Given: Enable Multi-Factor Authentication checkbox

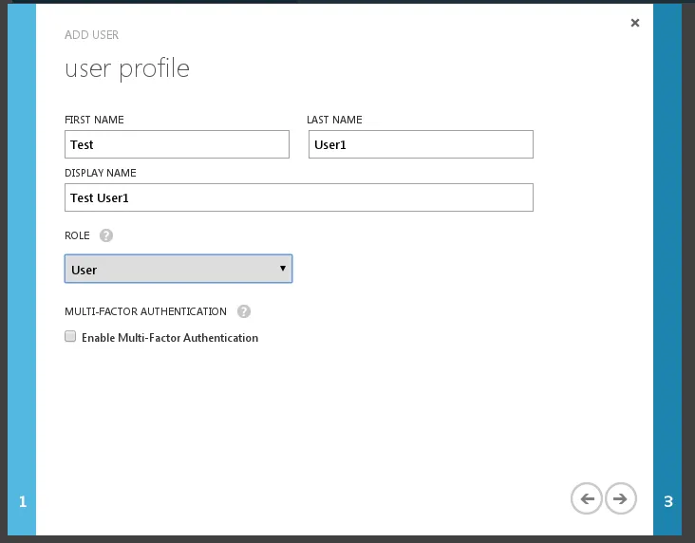Looking at the screenshot, I should coord(70,336).
